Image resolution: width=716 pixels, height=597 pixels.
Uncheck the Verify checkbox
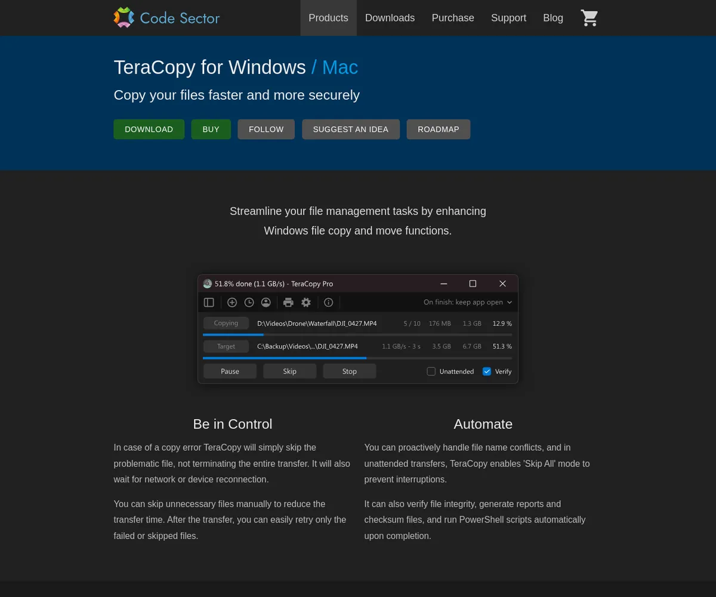(x=487, y=371)
